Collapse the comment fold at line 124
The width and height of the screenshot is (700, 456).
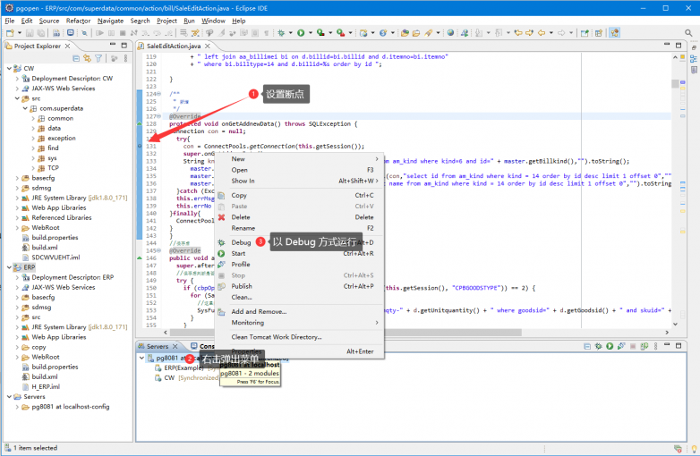(160, 93)
